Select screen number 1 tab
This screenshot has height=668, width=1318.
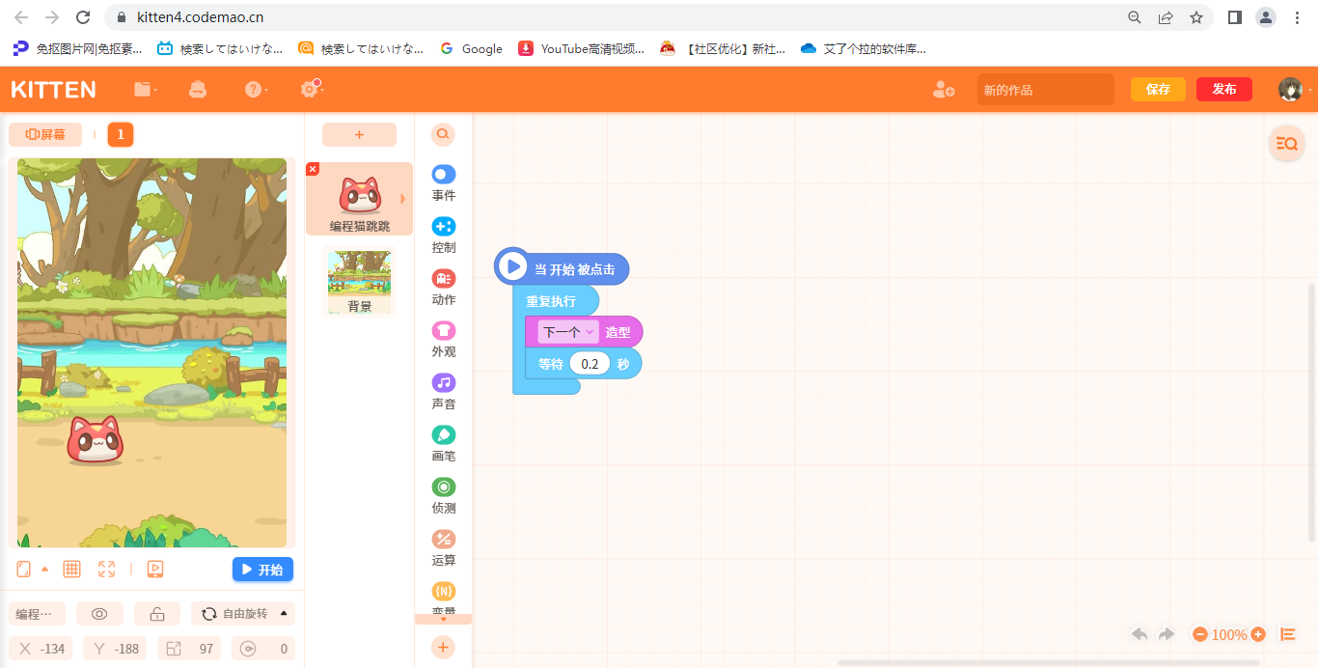coord(121,135)
